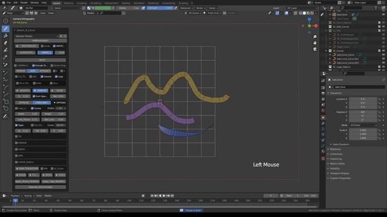Select the Polyline tool
This screenshot has height=217, width=387.
pos(5,80)
